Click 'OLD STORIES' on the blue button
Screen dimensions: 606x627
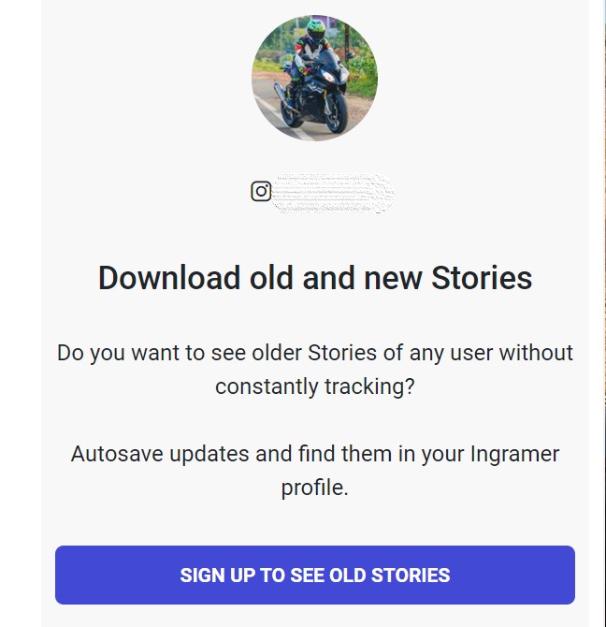pyautogui.click(x=389, y=575)
